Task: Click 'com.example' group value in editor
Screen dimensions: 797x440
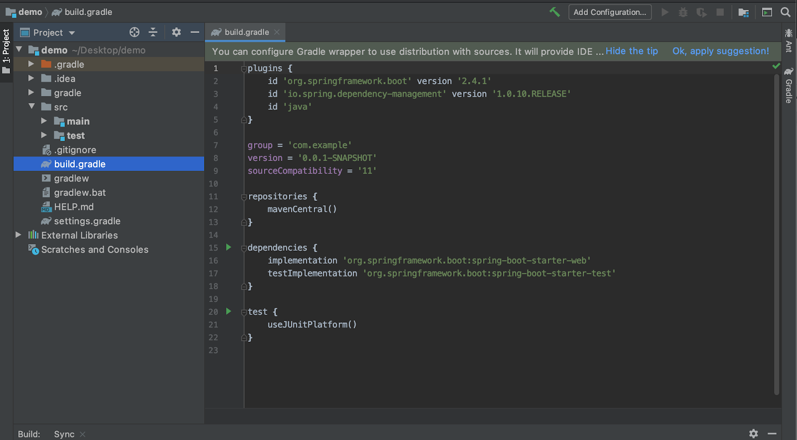Action: [x=320, y=145]
